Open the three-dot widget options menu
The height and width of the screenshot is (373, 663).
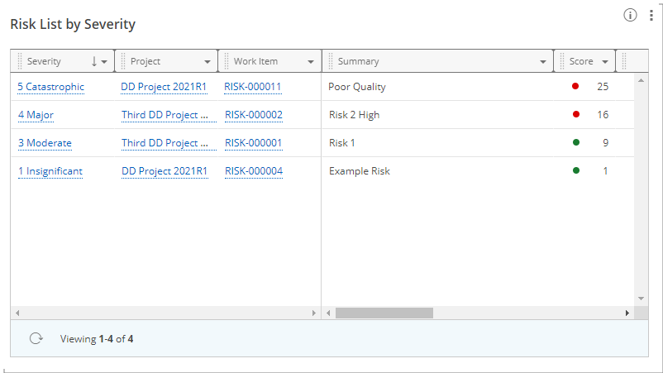tap(651, 15)
